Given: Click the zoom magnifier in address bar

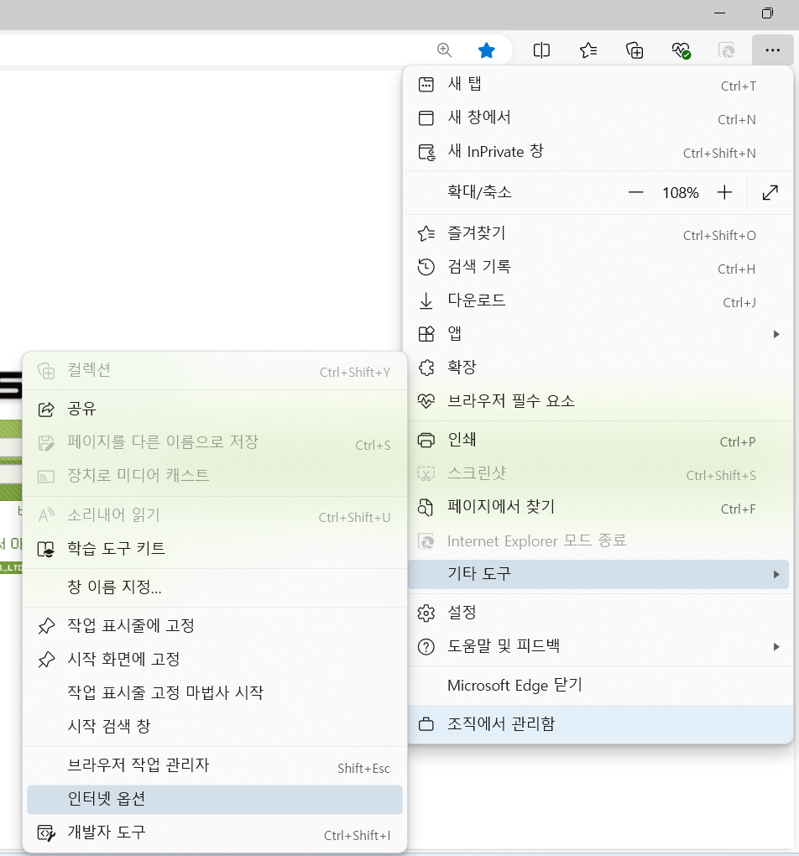Looking at the screenshot, I should [444, 50].
